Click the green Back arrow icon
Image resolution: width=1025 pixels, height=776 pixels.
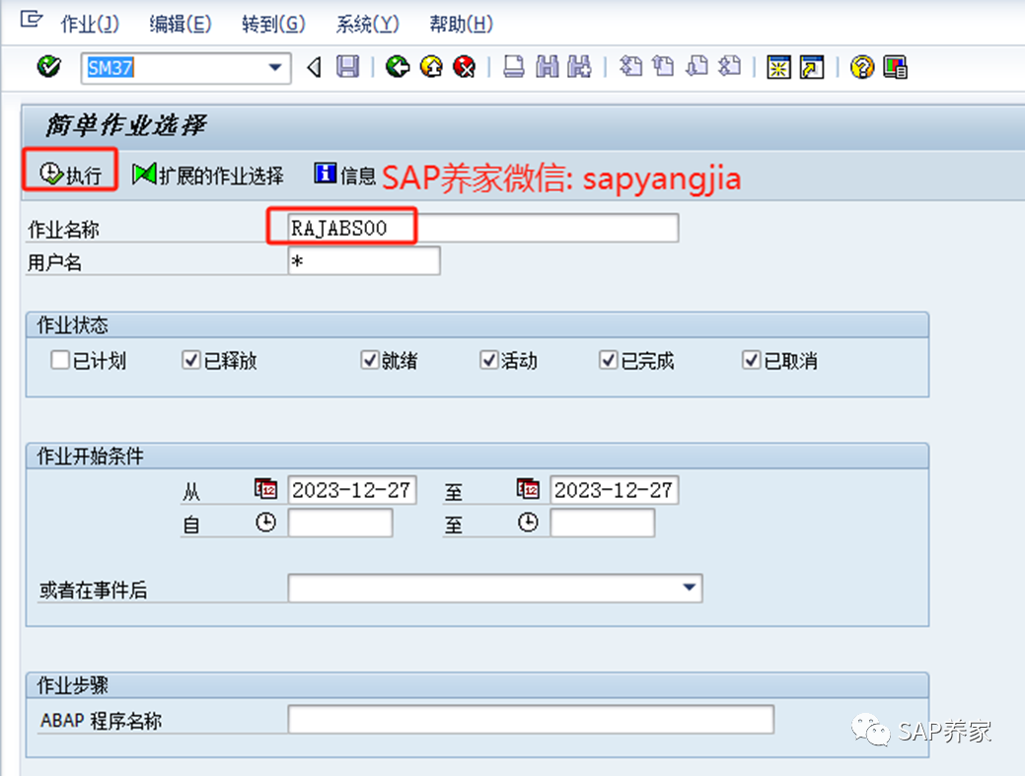coord(398,67)
